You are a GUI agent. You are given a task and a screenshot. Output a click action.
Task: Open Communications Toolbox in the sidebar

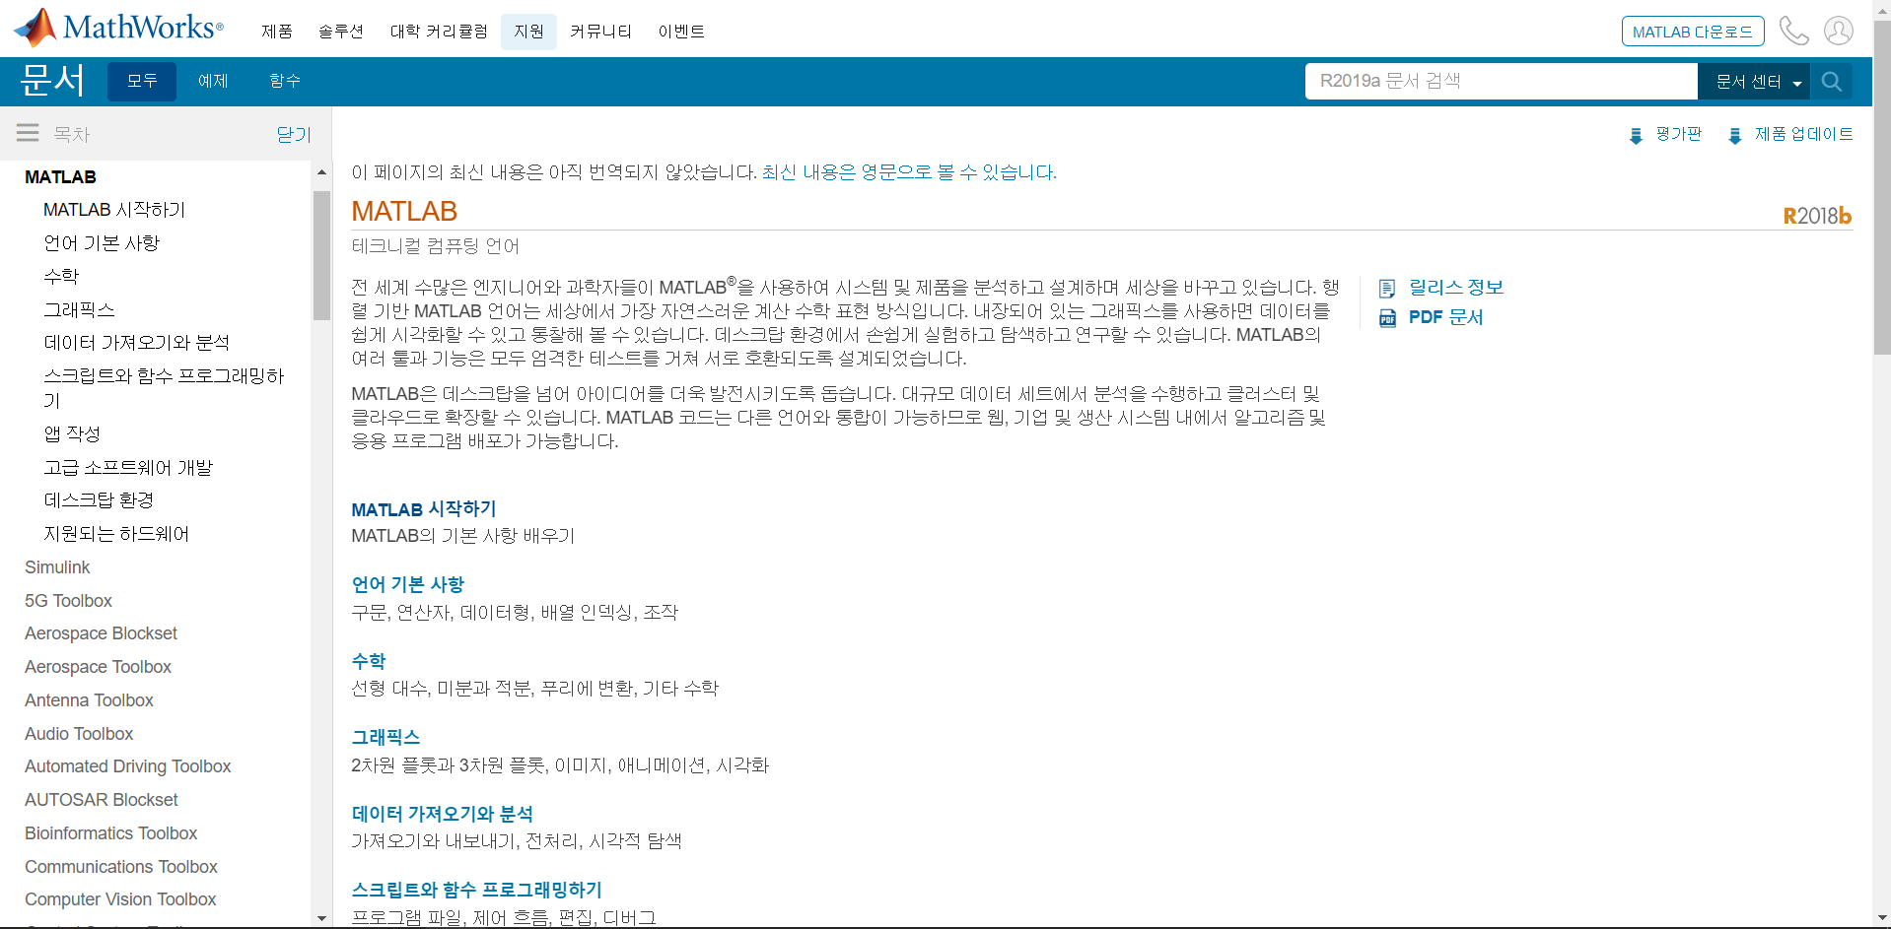121,867
